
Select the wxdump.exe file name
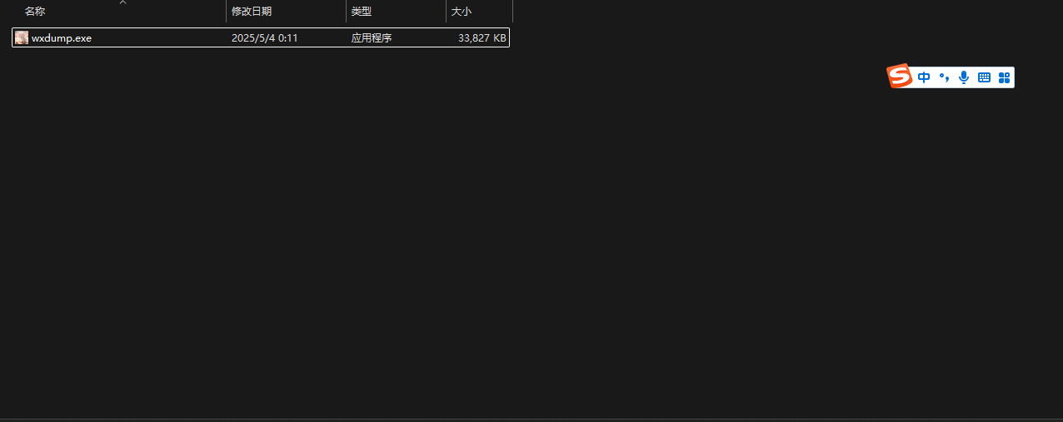pyautogui.click(x=62, y=37)
